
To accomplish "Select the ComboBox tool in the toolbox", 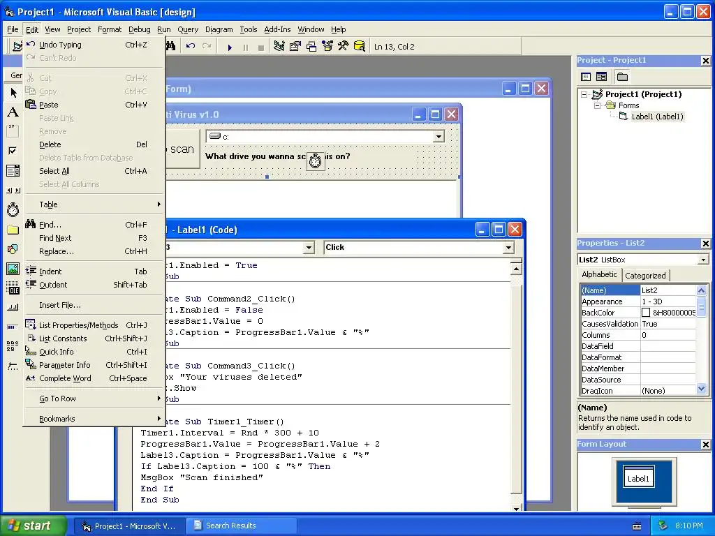I will 13,170.
